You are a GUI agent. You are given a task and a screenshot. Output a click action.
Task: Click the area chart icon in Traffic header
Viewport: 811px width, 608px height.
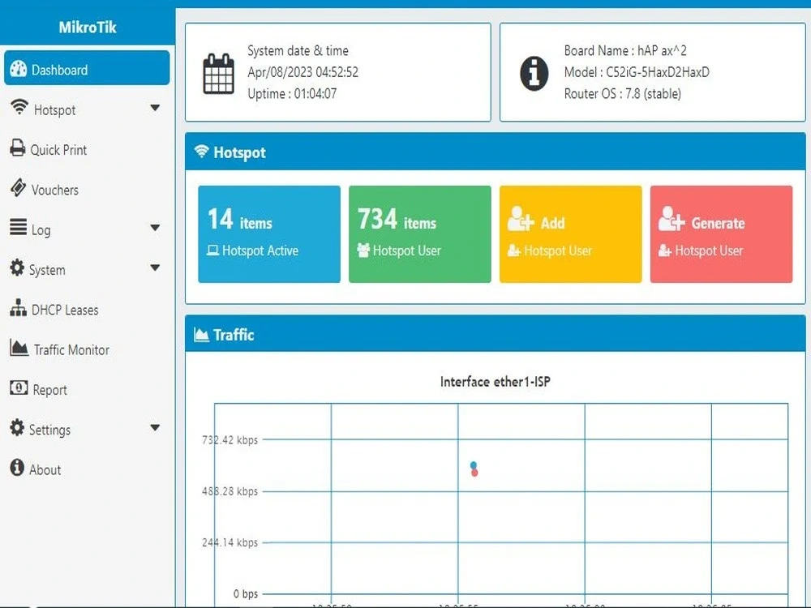point(201,335)
